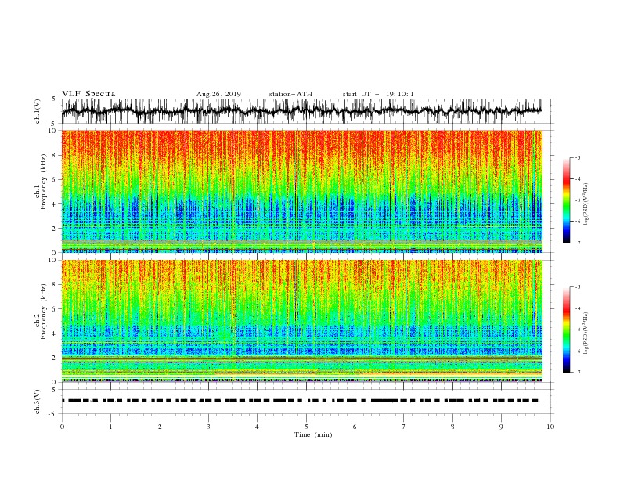Click the "-5" tick on the ch.2 colorbar
Viewport: 620px width, 479px height.
pyautogui.click(x=577, y=330)
